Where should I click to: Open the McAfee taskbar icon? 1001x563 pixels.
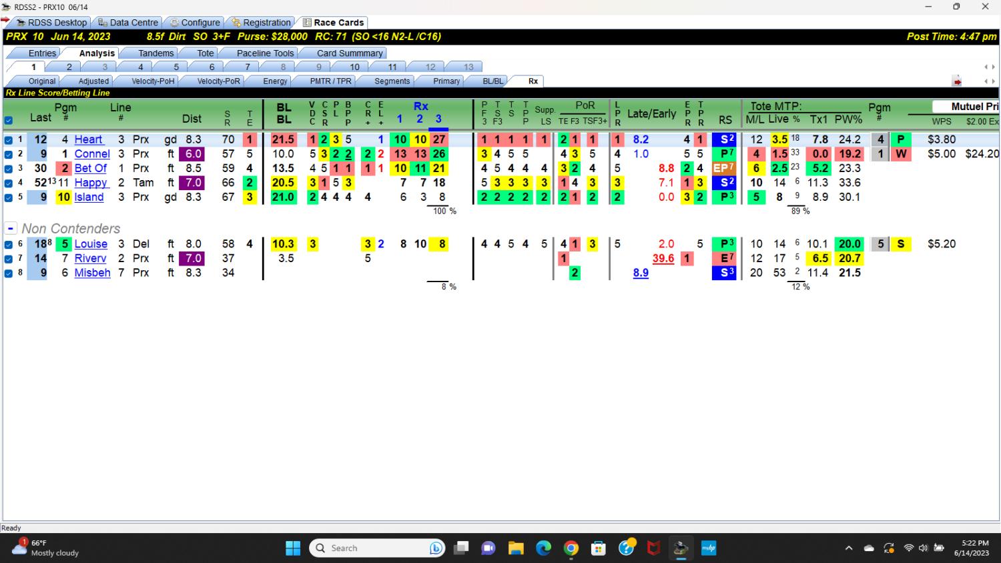click(653, 548)
